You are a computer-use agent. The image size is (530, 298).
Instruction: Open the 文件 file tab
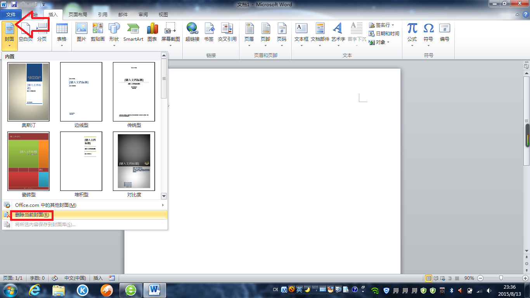tap(11, 15)
